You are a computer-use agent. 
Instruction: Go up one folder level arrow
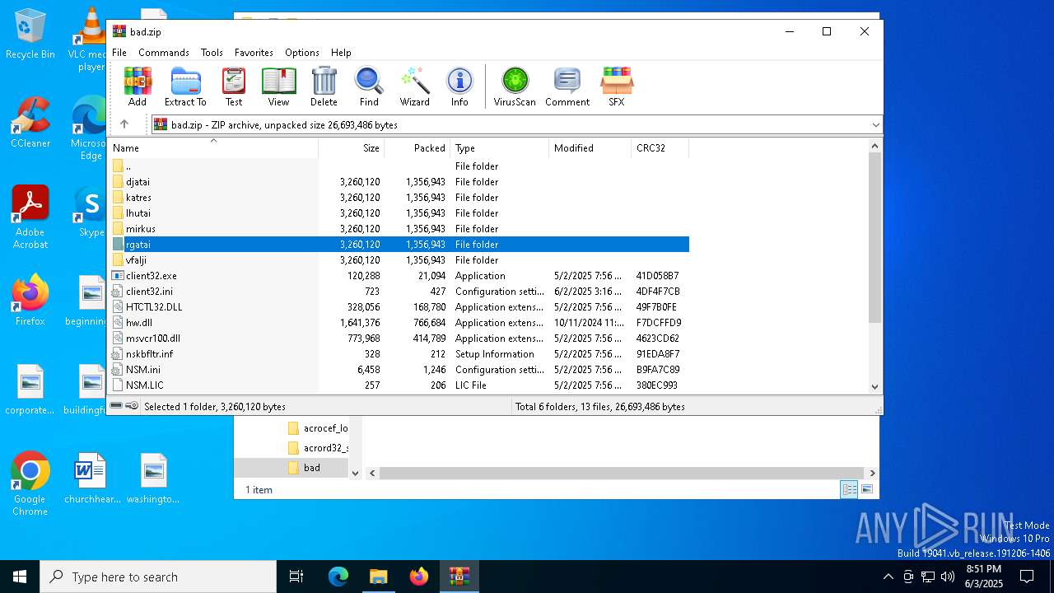[124, 124]
